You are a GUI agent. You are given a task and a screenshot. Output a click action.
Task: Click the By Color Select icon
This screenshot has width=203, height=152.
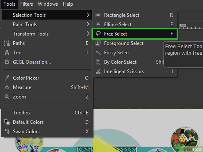coord(98,62)
